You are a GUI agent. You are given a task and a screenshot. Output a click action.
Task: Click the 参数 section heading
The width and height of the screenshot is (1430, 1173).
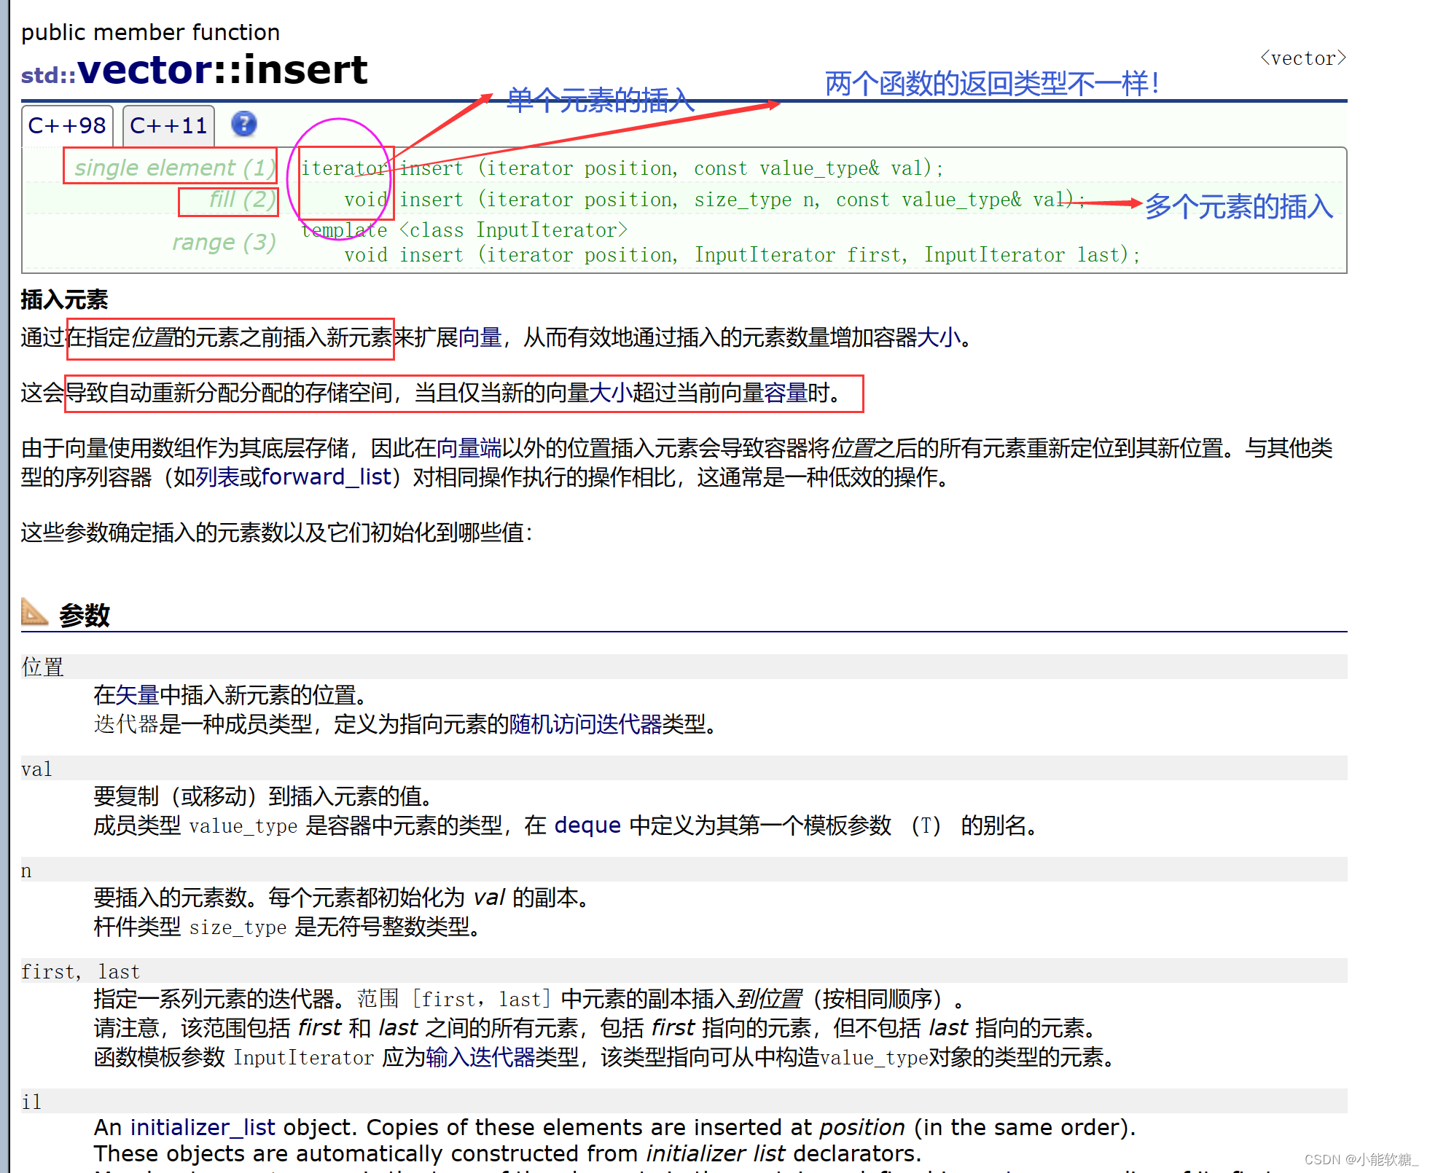point(85,615)
